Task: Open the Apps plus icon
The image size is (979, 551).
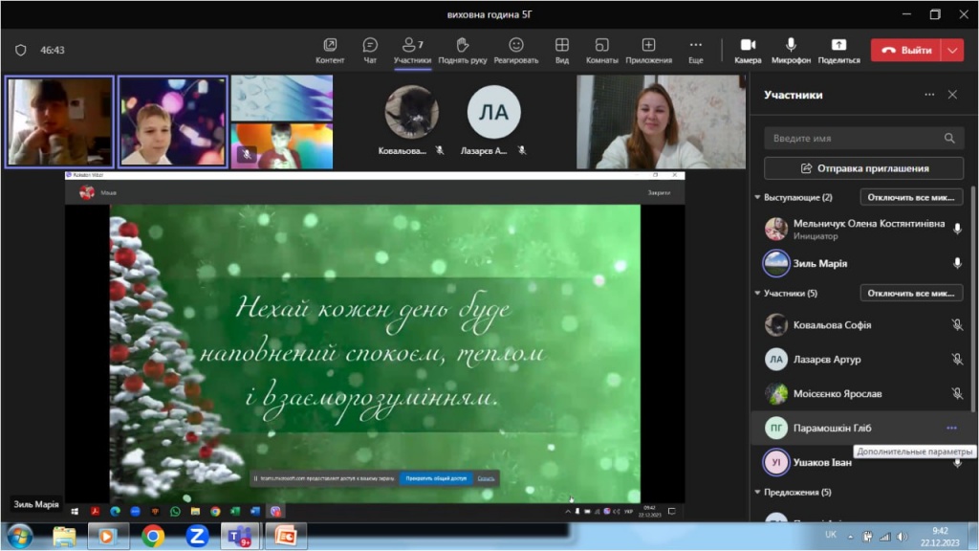Action: (x=648, y=45)
